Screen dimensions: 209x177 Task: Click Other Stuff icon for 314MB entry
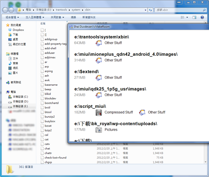[99, 60]
